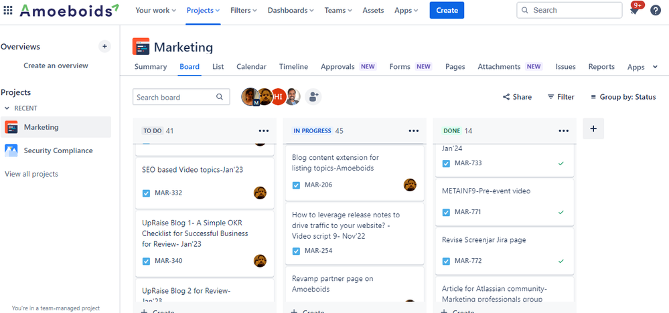The width and height of the screenshot is (669, 313).
Task: Switch to the Timeline tab
Action: [293, 66]
